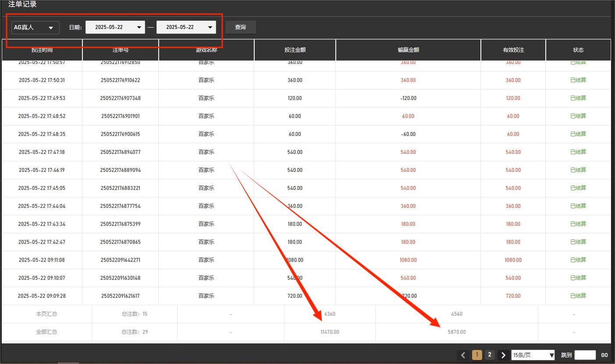Focus the 跳到 page number field
Image resolution: width=615 pixels, height=364 pixels.
[x=585, y=355]
